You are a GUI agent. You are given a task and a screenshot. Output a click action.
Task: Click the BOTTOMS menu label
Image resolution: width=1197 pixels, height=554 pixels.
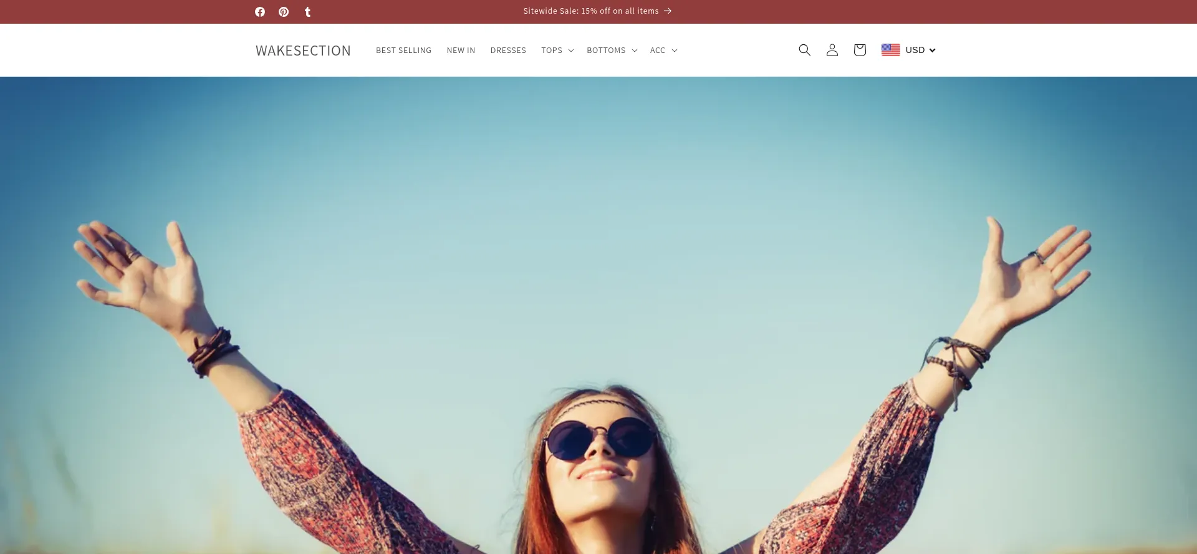point(605,51)
